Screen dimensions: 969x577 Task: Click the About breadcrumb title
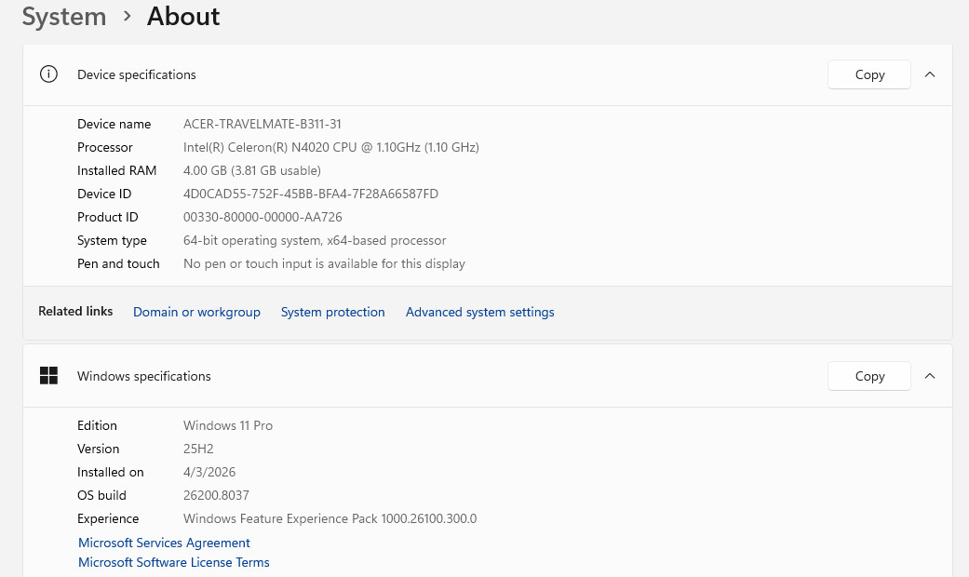coord(183,16)
